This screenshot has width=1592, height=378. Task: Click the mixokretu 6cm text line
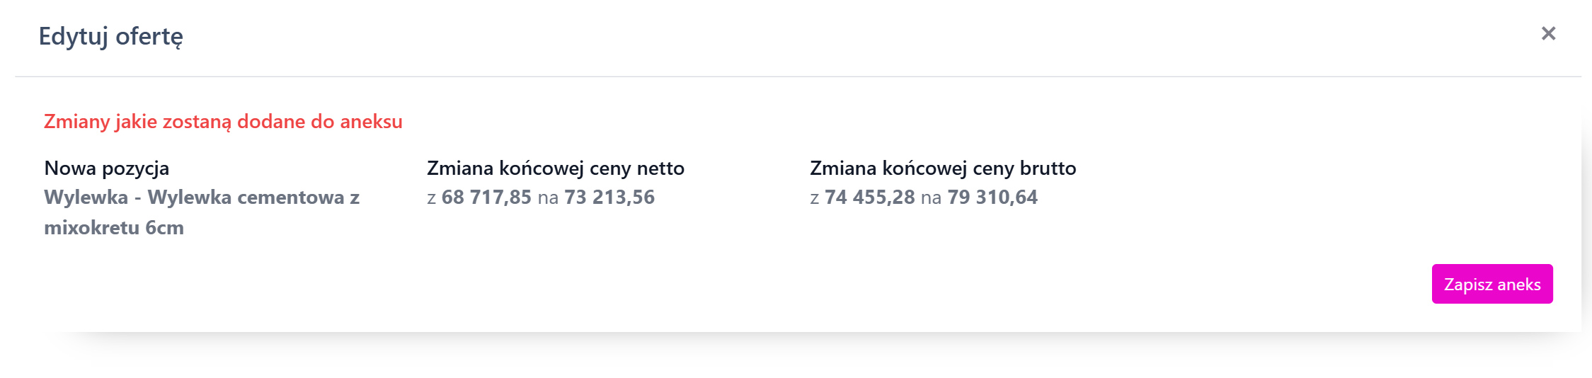pyautogui.click(x=114, y=228)
